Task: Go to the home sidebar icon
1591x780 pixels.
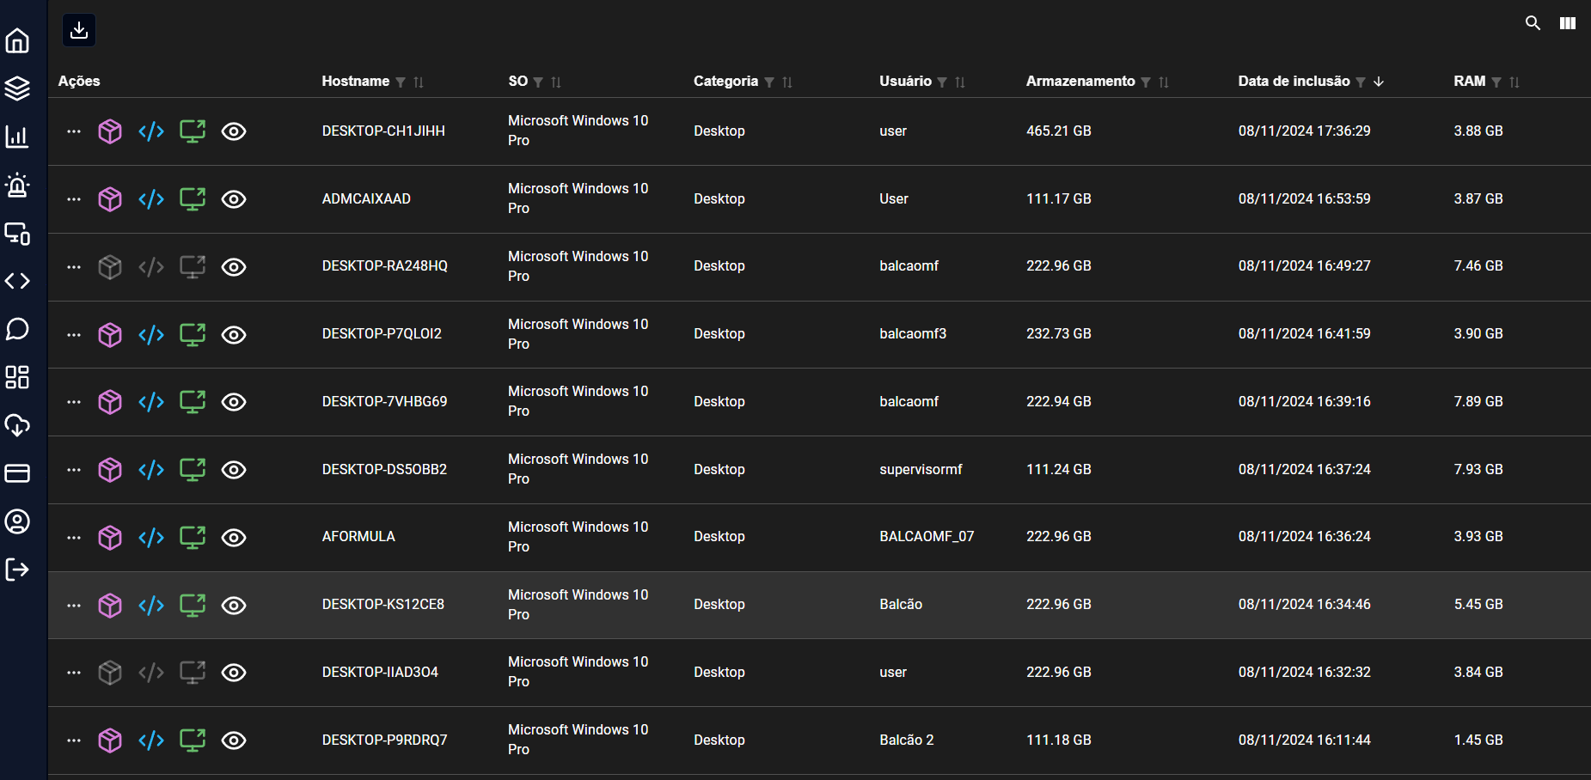Action: click(17, 40)
